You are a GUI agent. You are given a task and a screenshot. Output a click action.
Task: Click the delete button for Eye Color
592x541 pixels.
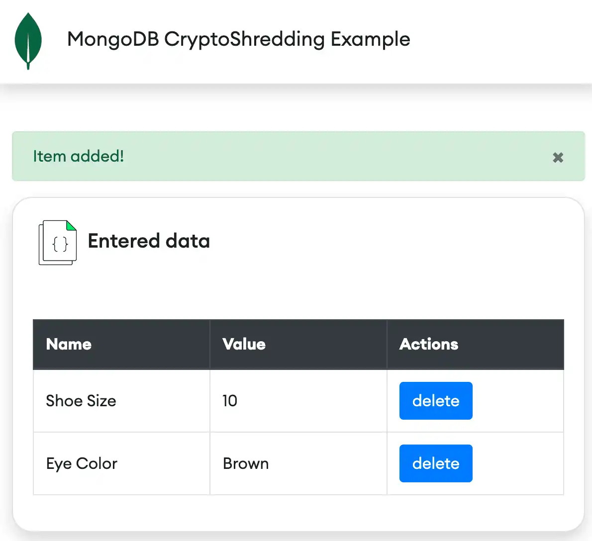tap(435, 463)
